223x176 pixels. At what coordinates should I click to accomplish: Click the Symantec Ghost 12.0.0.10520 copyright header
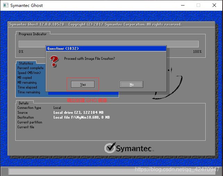[x=95, y=25]
